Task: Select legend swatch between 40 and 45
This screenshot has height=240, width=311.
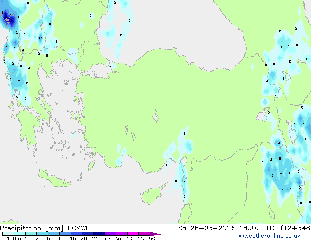Action: coord(133,234)
